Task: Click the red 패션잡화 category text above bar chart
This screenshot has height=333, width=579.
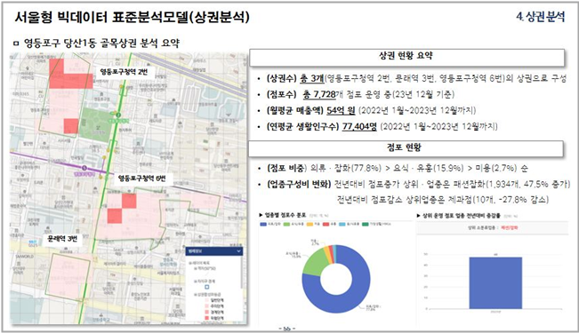Action: click(510, 228)
